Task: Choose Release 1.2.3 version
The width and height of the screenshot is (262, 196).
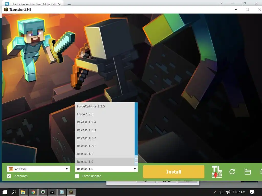Action: click(105, 130)
